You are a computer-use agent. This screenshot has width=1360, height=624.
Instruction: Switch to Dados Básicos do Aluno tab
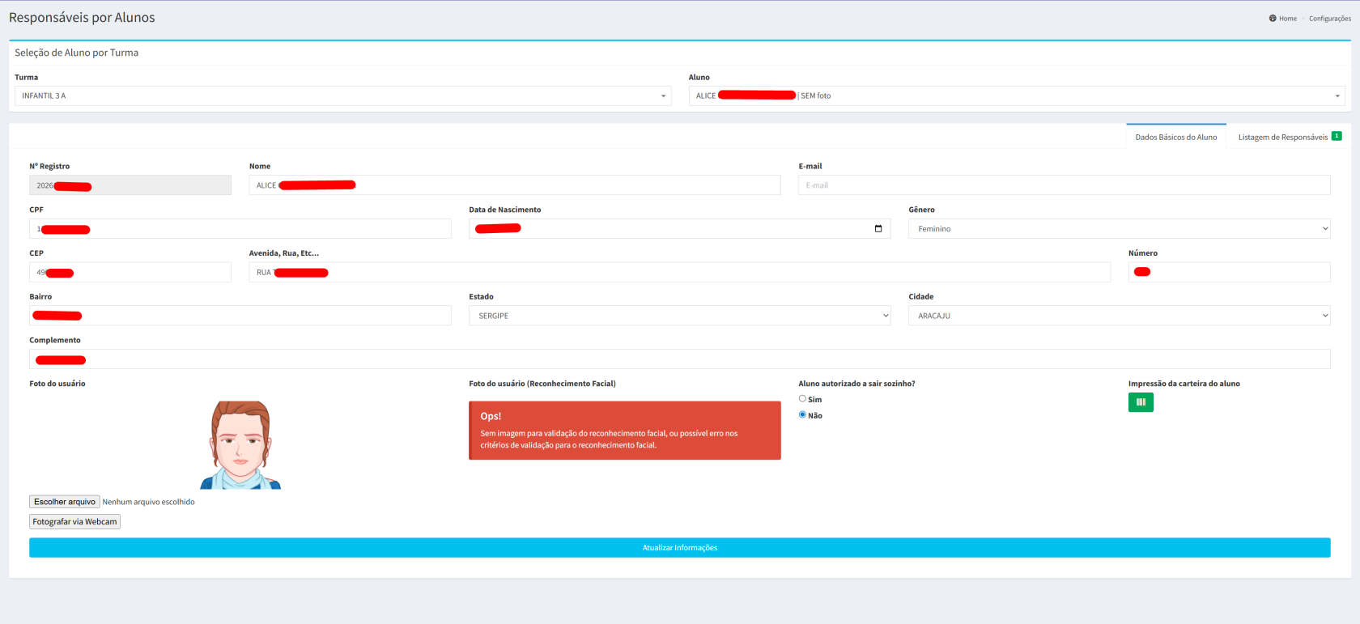pyautogui.click(x=1176, y=137)
